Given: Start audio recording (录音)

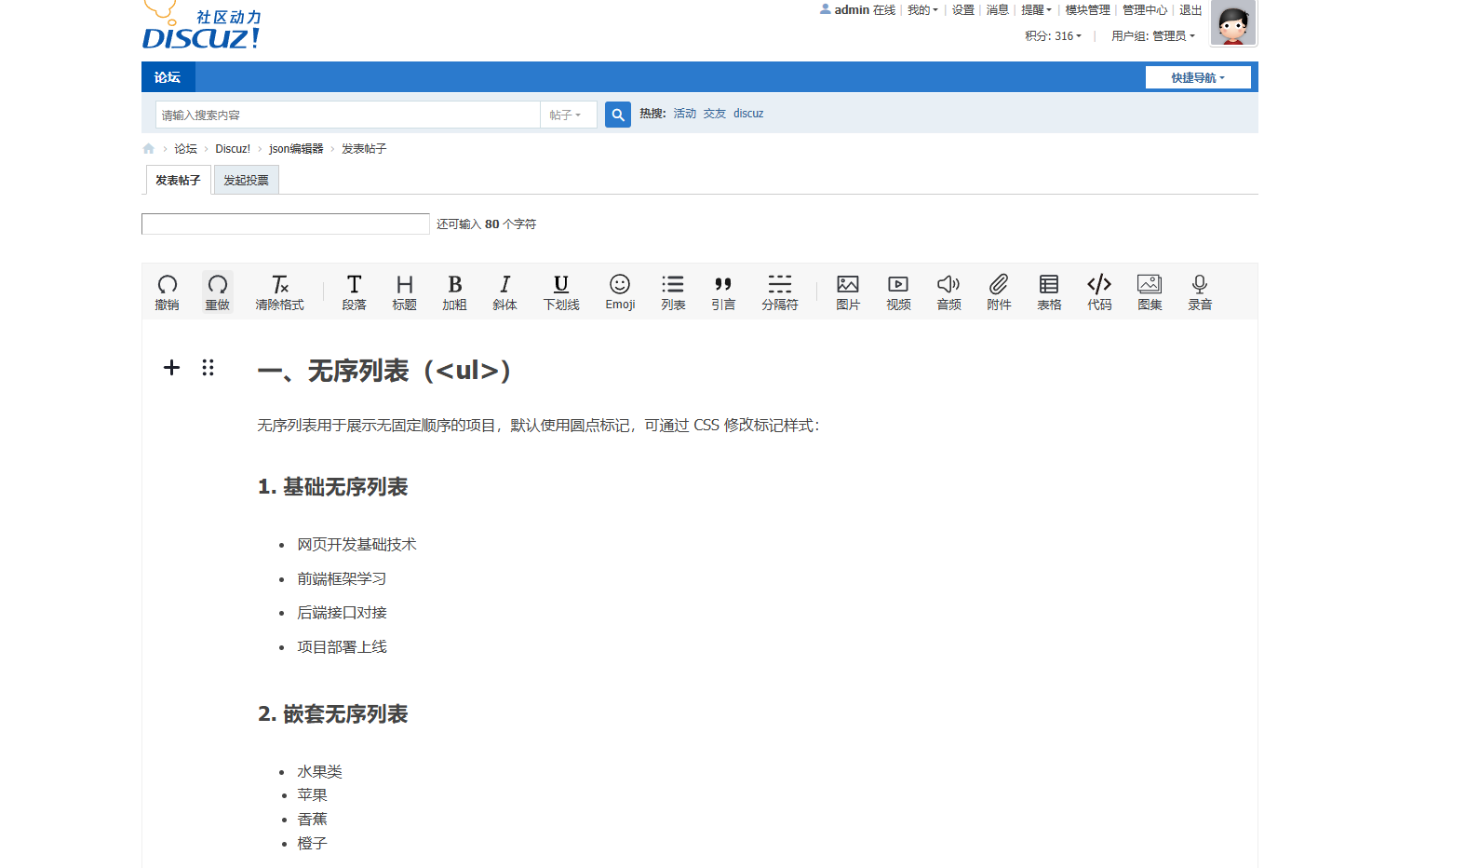Looking at the screenshot, I should 1200,292.
